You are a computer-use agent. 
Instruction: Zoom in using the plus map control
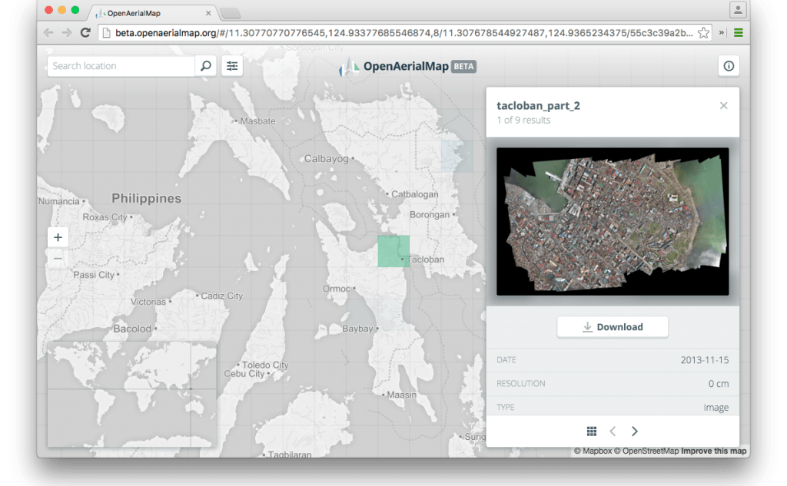click(58, 237)
